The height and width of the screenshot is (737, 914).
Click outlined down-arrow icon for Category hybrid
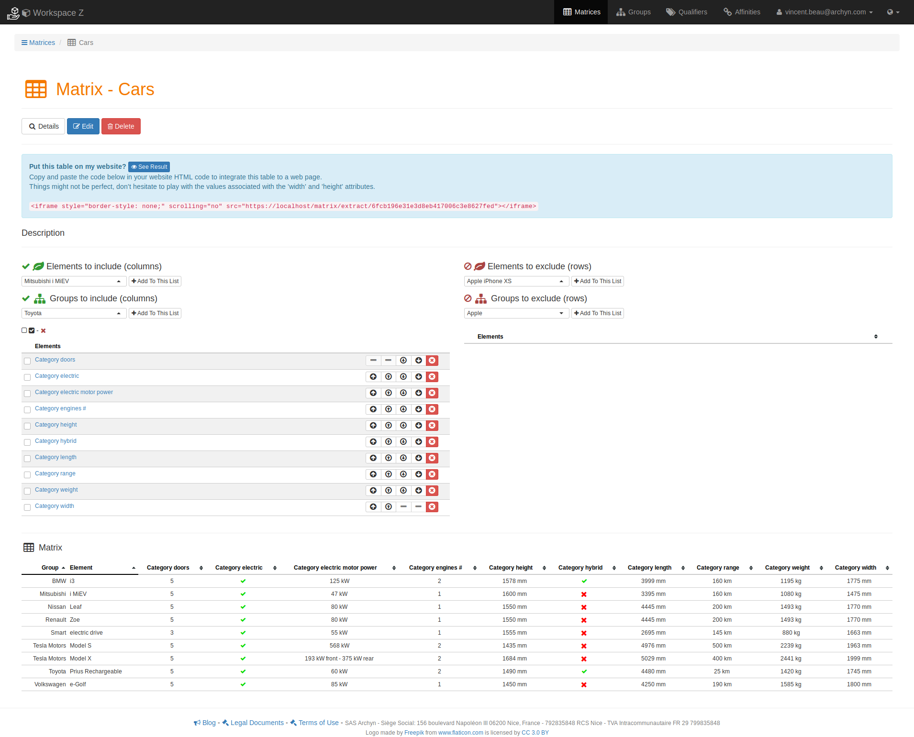[x=403, y=442]
